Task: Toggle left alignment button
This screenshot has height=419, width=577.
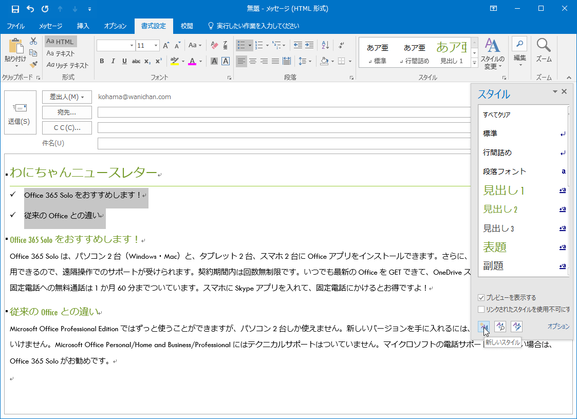Action: 241,61
